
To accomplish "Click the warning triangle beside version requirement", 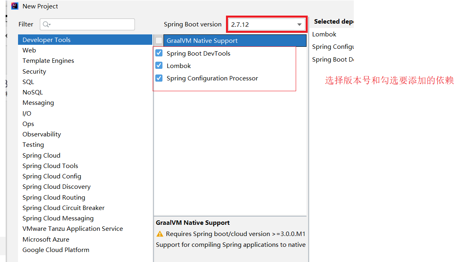I will [160, 234].
